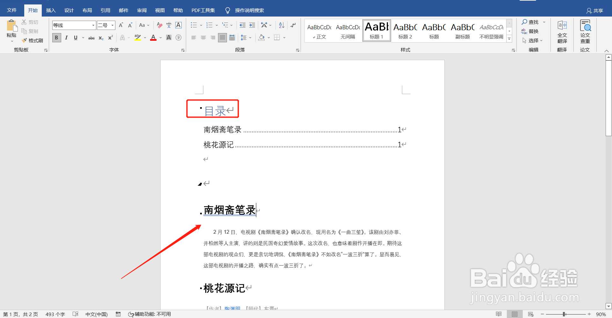The width and height of the screenshot is (612, 318).
Task: Apply the 标题 2 style
Action: click(x=405, y=30)
